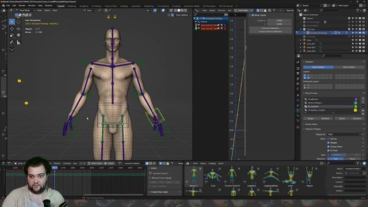Click the Cursor Value to Selection button
368x207 pixels.
270,32
